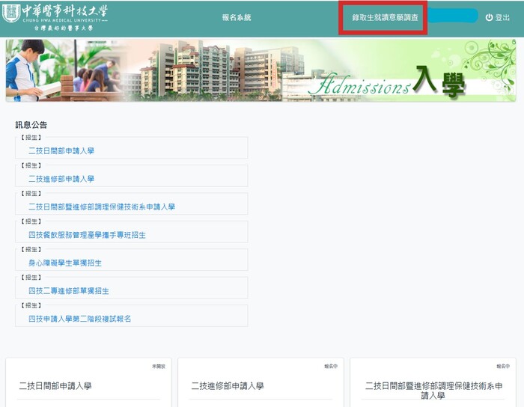
Task: Click the Chung Hwa Medical University logo
Action: tap(55, 18)
